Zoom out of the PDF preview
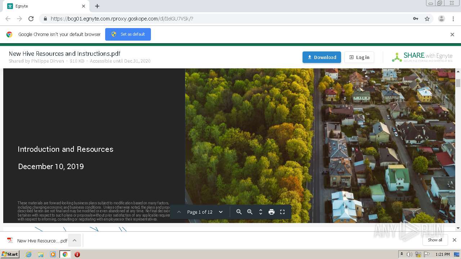 point(239,212)
